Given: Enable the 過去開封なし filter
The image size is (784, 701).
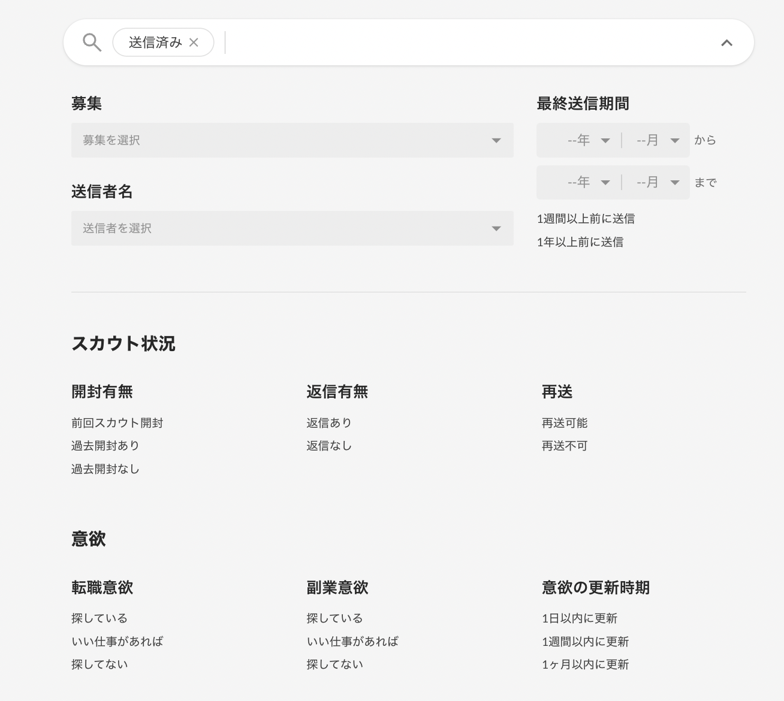Looking at the screenshot, I should tap(105, 469).
